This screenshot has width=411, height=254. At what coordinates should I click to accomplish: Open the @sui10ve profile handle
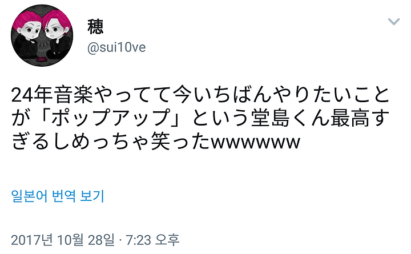click(116, 47)
